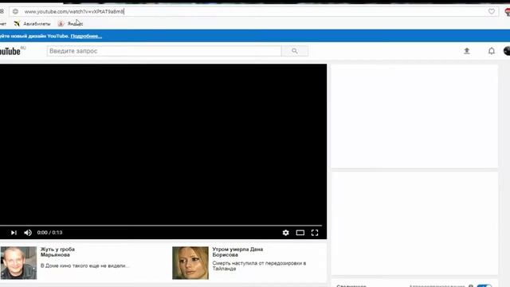Toggle the autoplay switch
This screenshot has width=510, height=287.
(484, 285)
